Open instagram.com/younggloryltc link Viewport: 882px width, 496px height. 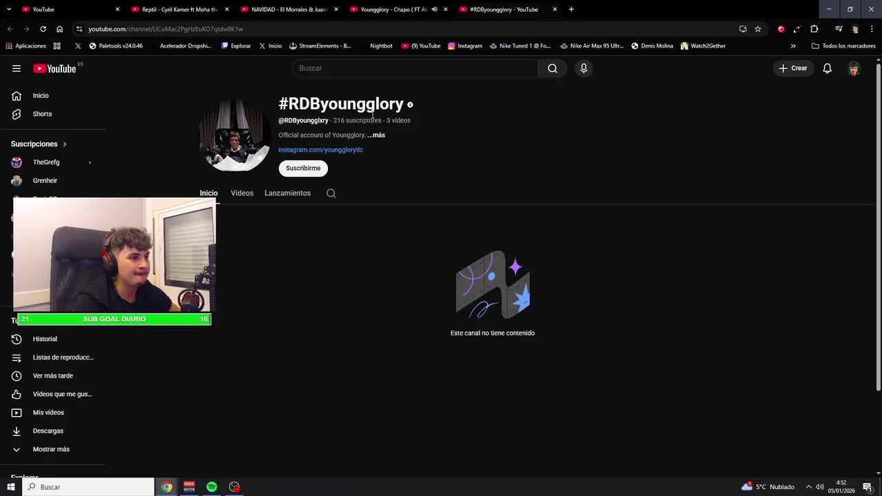tap(320, 149)
